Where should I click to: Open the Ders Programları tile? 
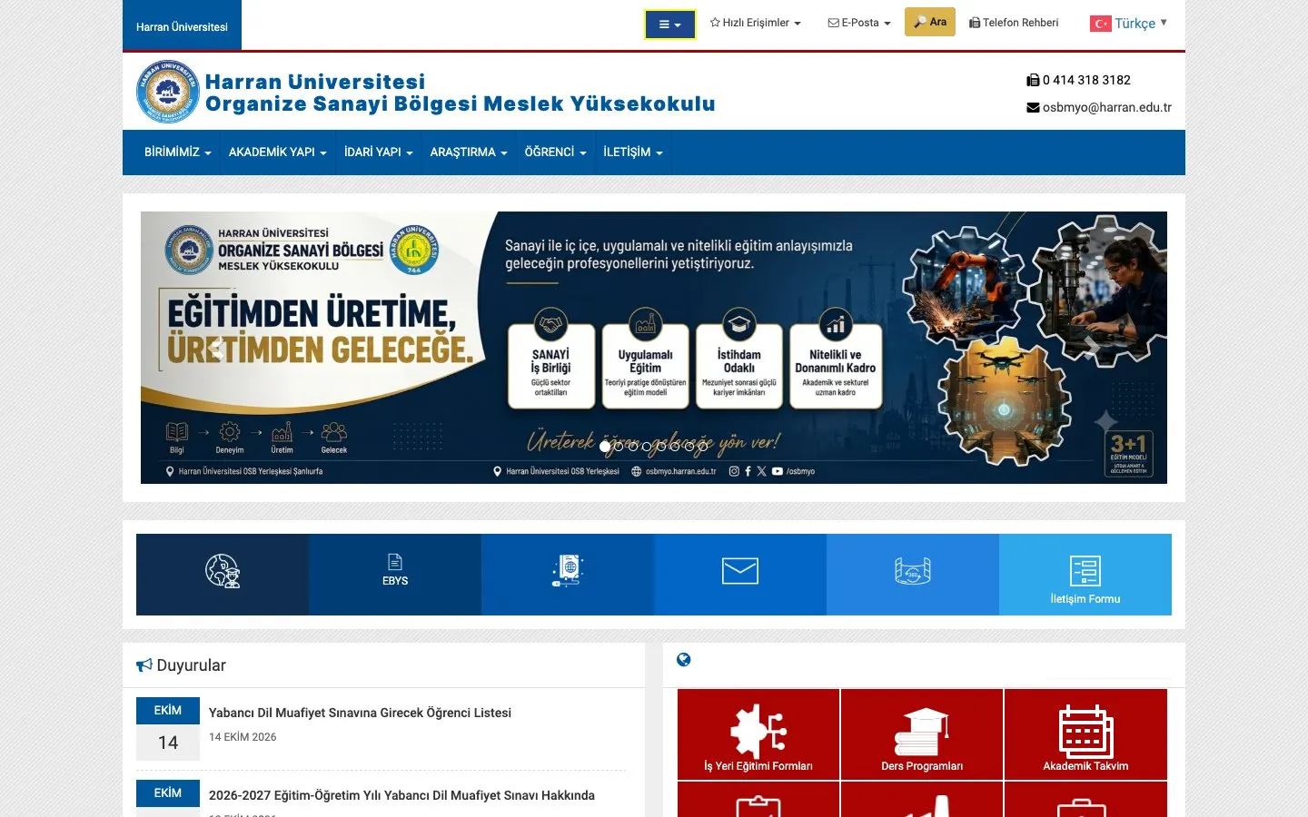922,734
